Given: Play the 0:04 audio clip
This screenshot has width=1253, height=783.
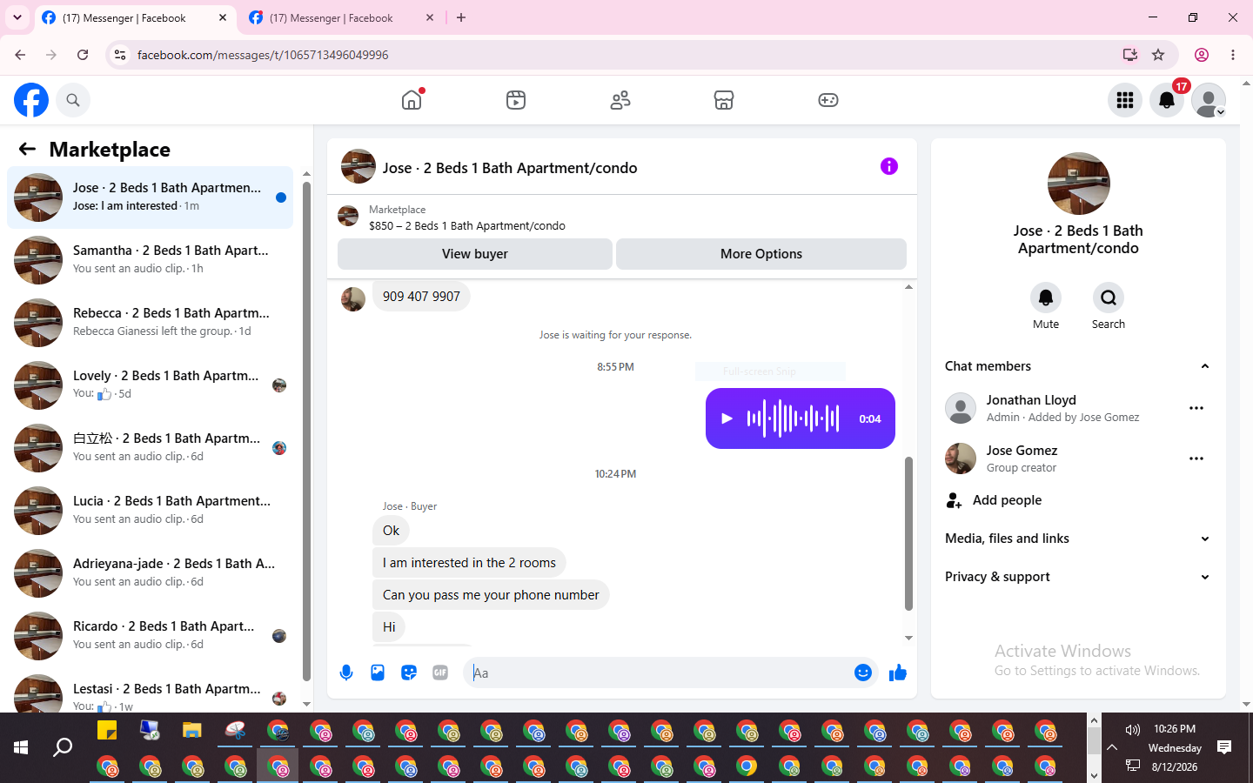Looking at the screenshot, I should point(727,418).
